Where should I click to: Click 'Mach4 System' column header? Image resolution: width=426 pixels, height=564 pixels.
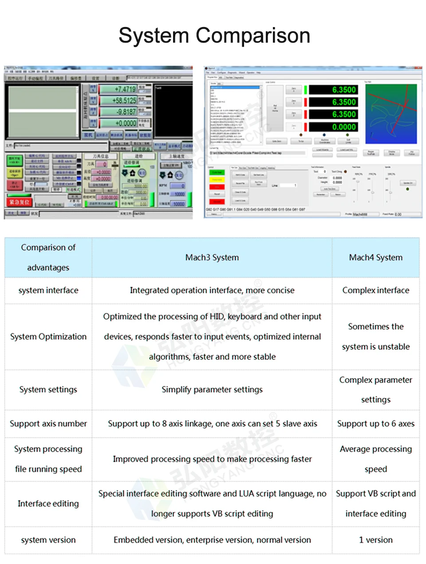pos(376,257)
